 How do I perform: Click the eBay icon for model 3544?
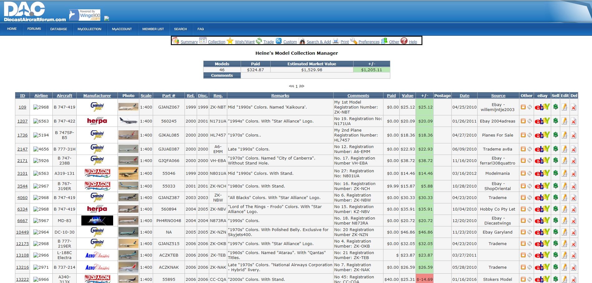point(542,186)
